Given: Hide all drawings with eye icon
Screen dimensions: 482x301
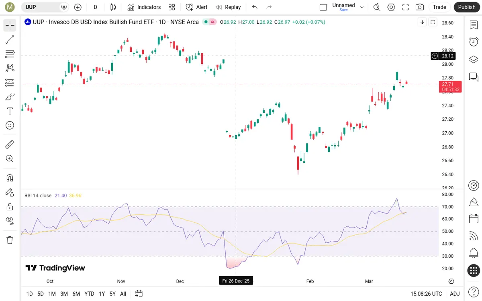Looking at the screenshot, I should pyautogui.click(x=10, y=221).
